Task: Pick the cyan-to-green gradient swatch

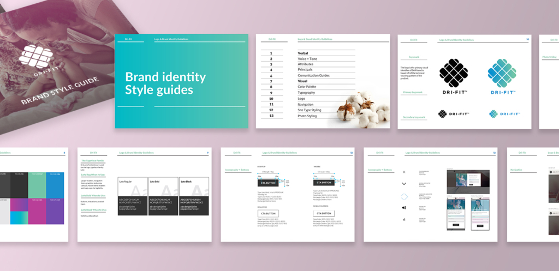Action: [x=19, y=218]
